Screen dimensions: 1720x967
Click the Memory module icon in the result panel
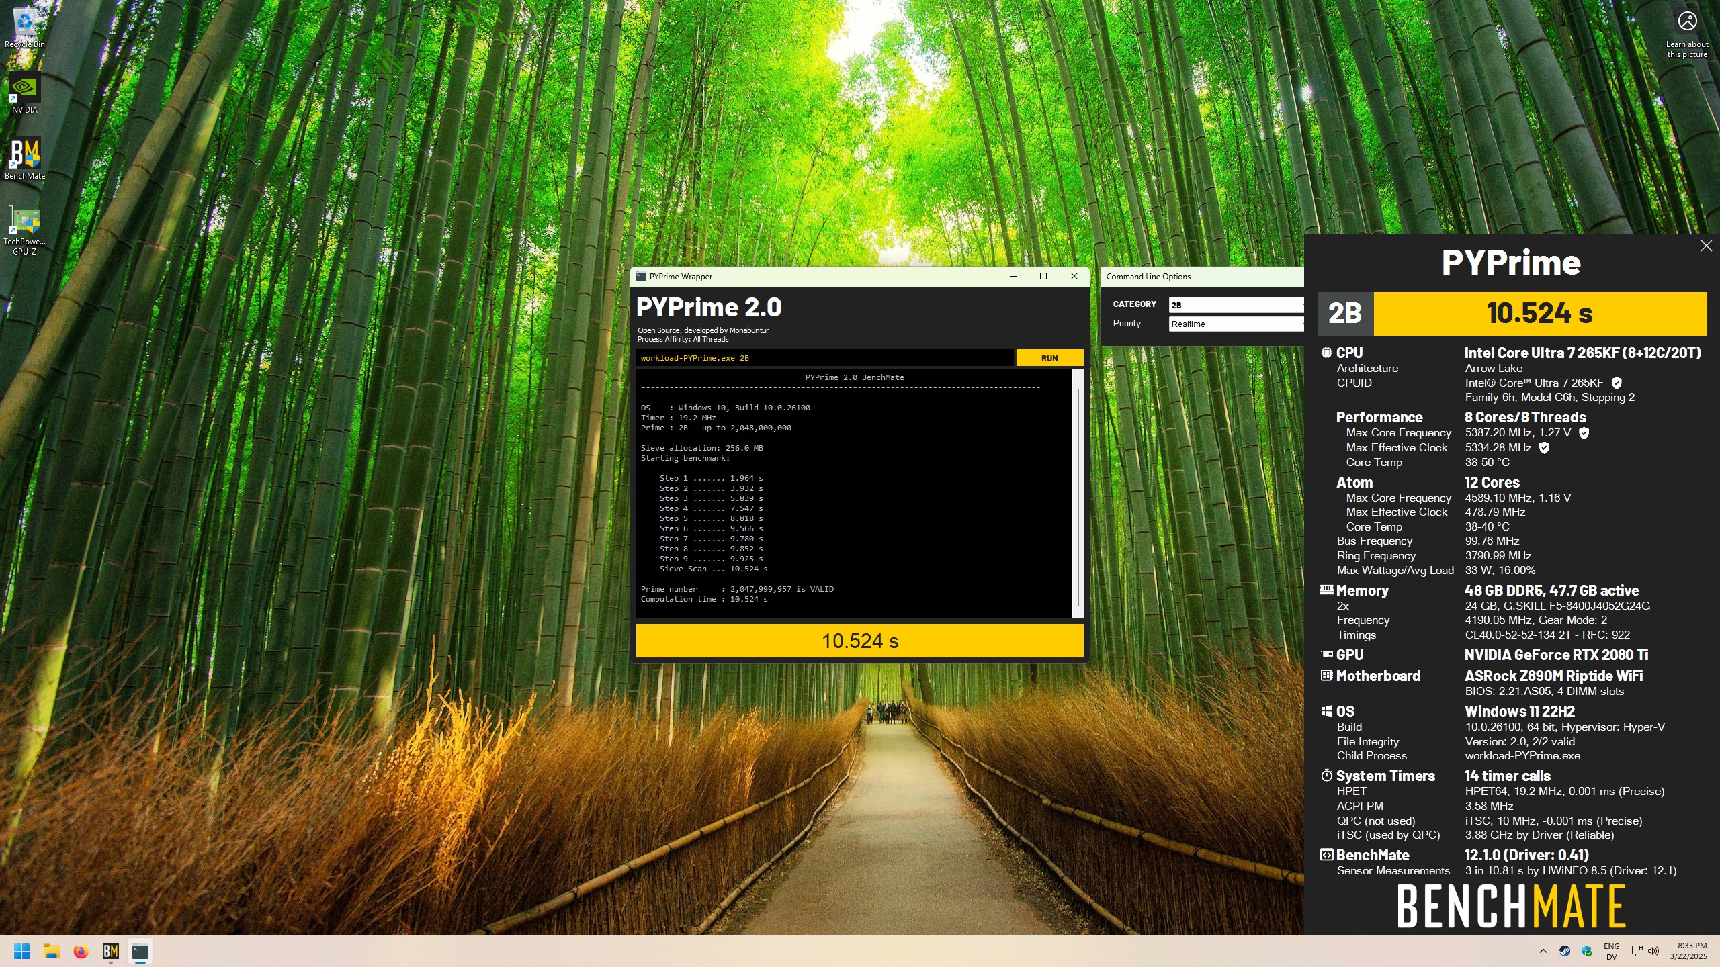pyautogui.click(x=1326, y=590)
